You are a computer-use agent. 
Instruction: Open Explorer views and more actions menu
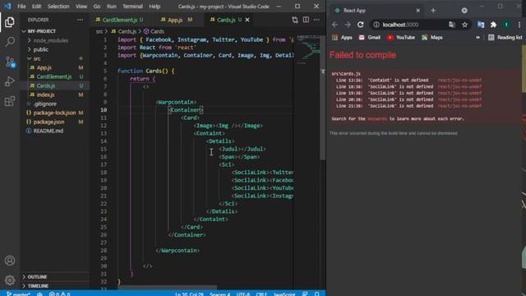80,20
